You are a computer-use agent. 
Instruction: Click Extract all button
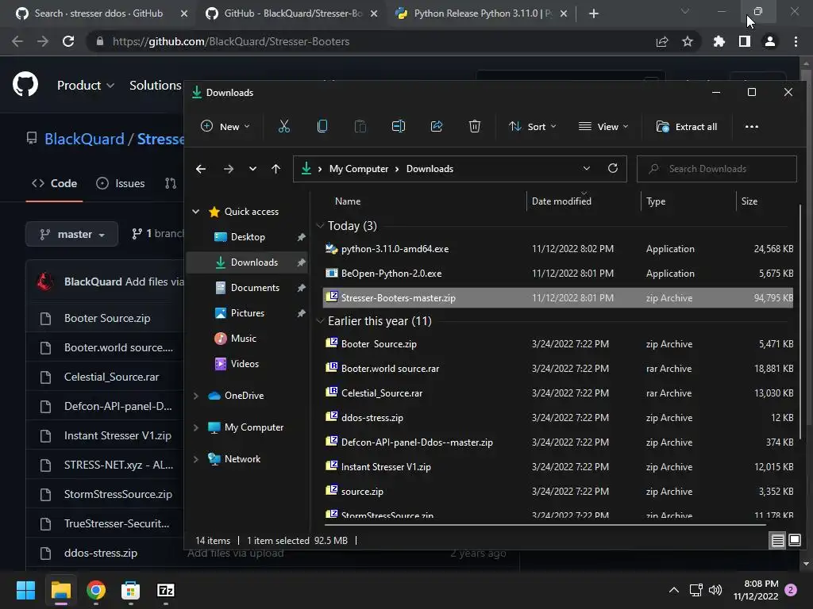pos(687,126)
